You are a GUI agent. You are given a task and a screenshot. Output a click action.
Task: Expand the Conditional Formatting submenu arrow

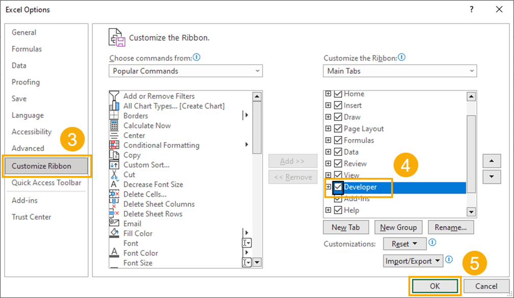(x=246, y=145)
